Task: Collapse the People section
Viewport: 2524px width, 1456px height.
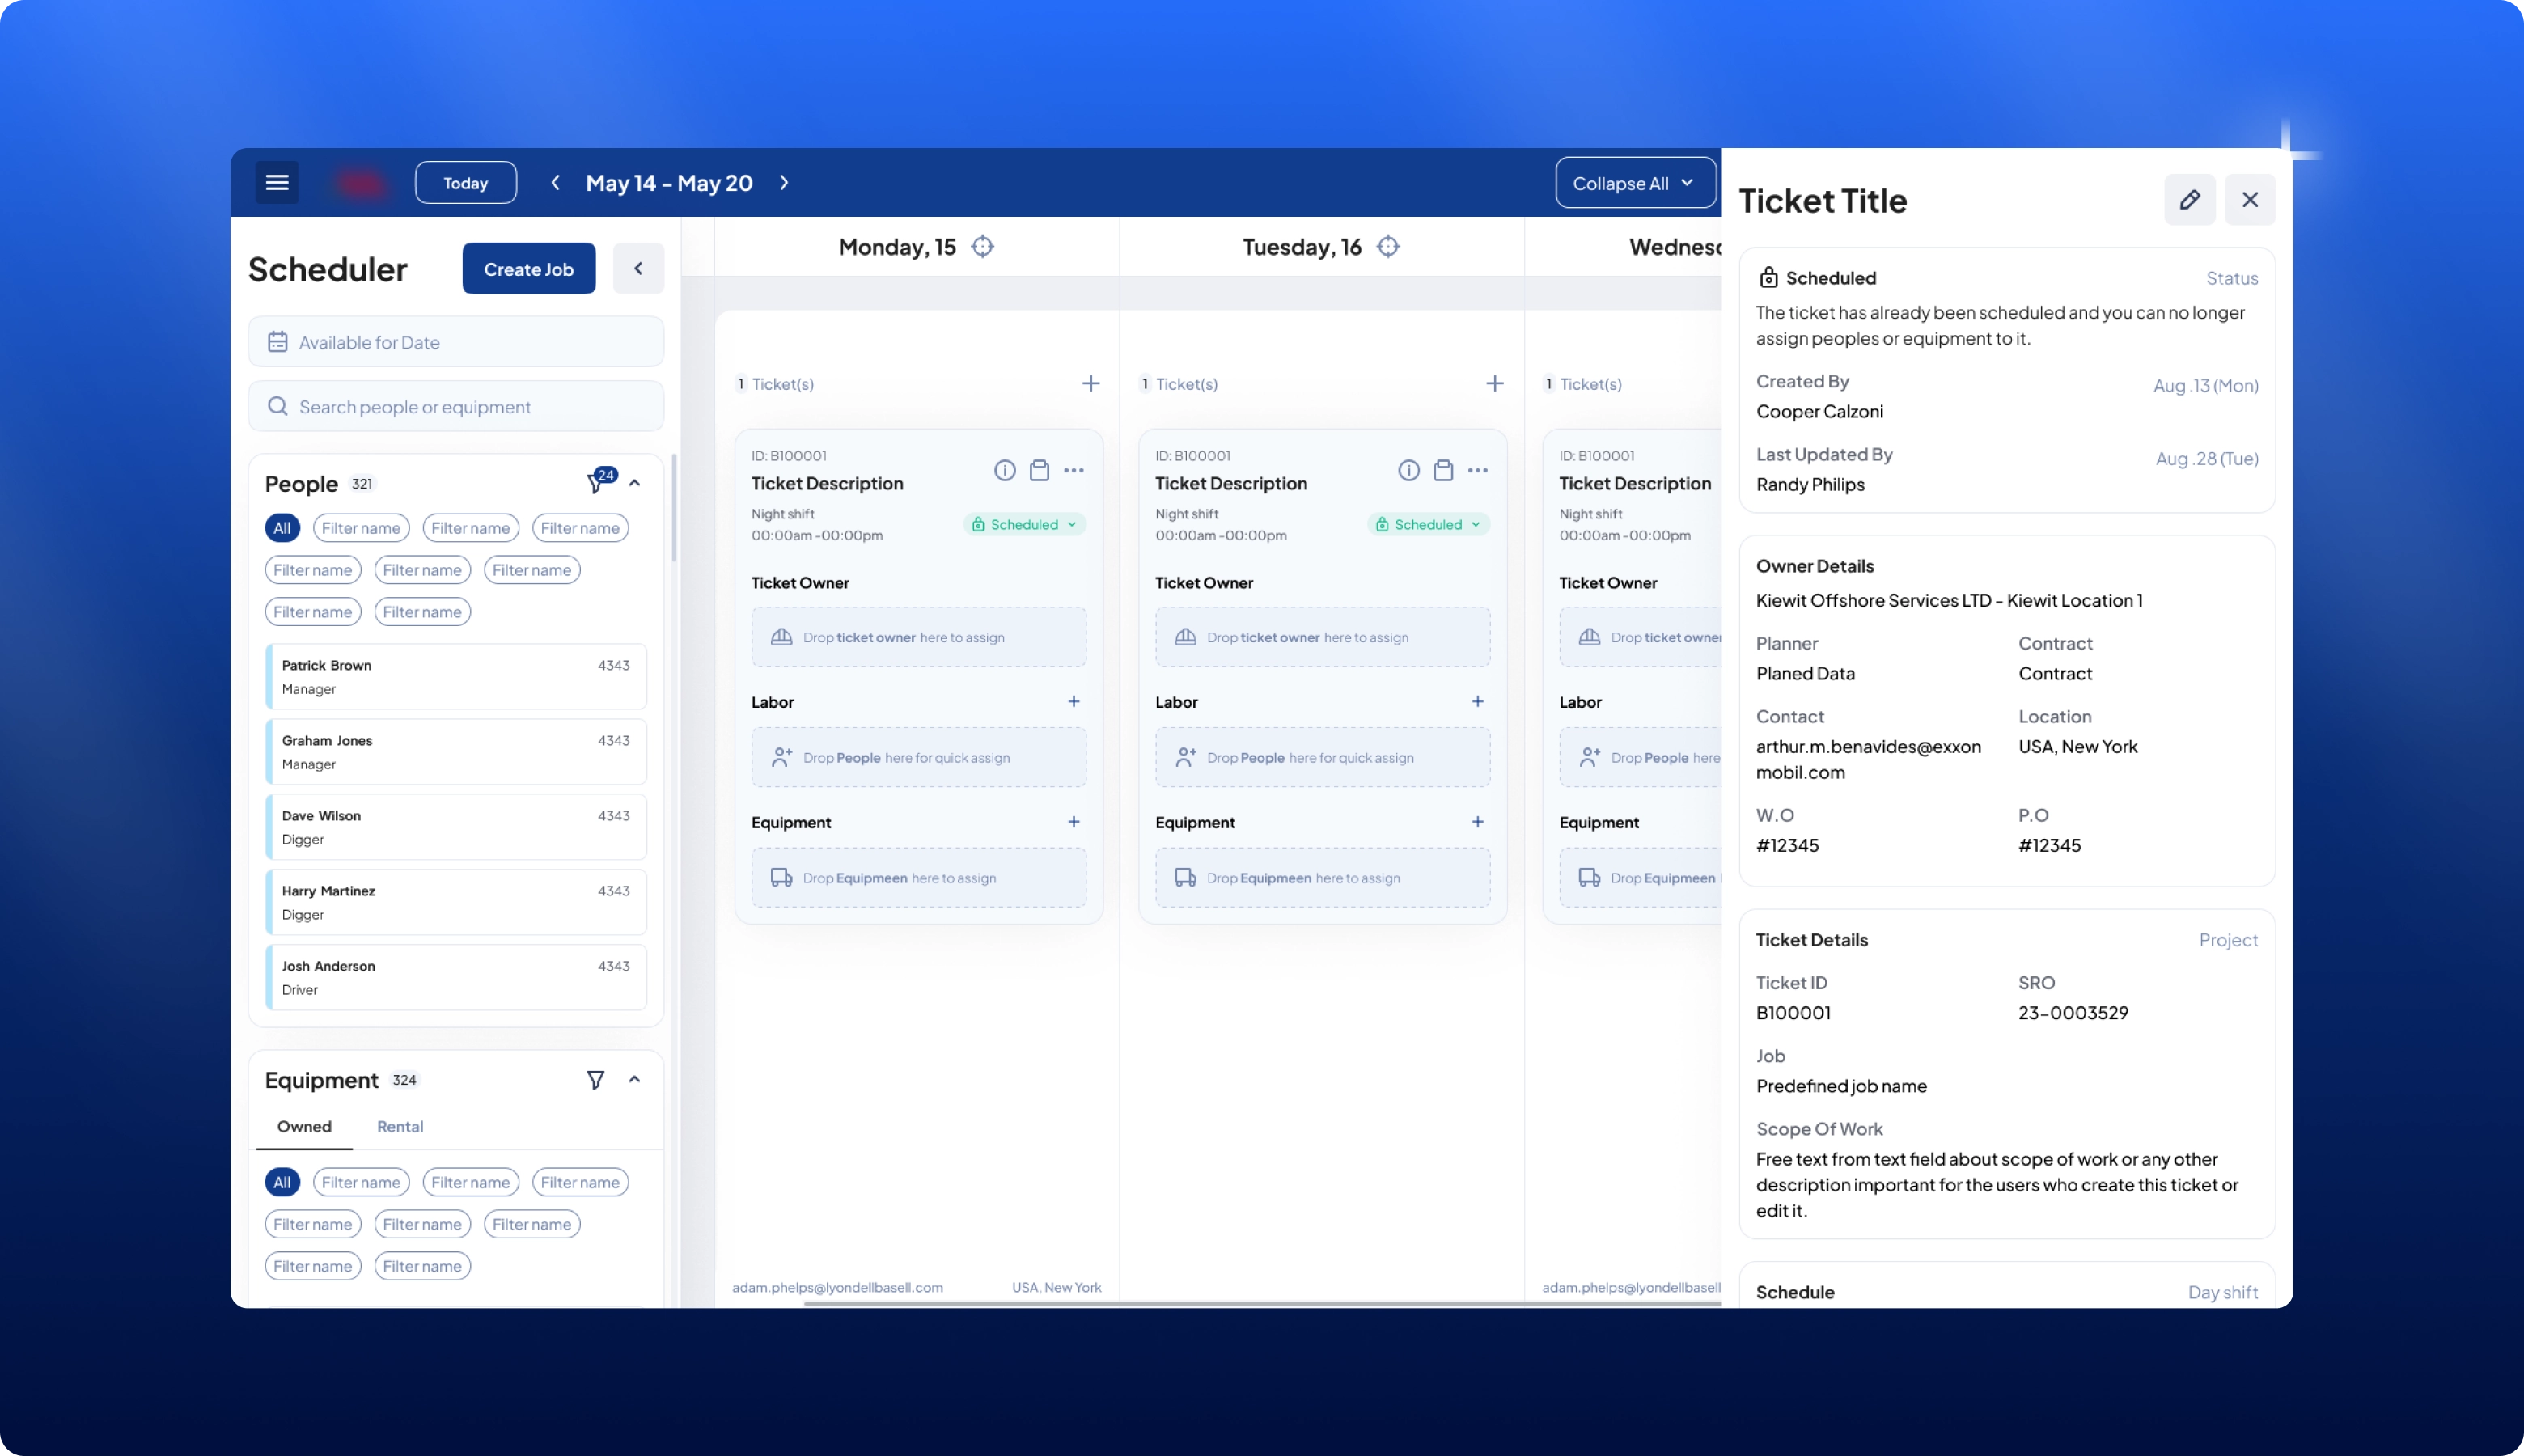Action: [634, 483]
